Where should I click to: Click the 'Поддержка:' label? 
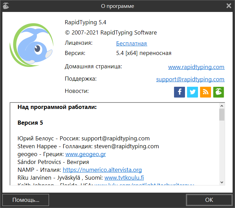(81, 79)
